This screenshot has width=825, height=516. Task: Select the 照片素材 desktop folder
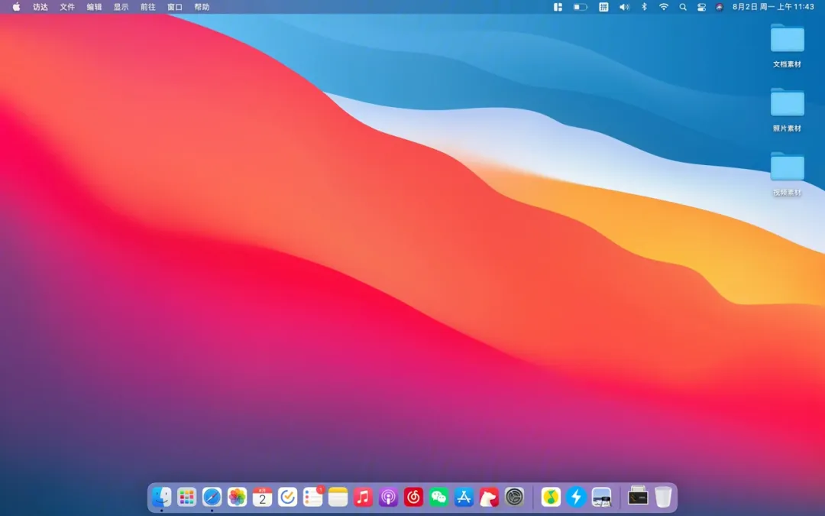click(787, 102)
